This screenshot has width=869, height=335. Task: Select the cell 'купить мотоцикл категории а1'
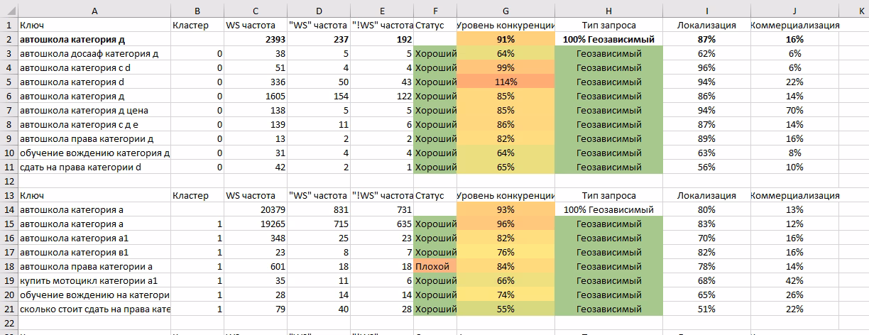(x=94, y=280)
